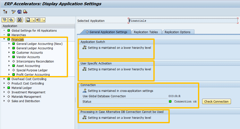Click hierarchy icon under Application Switch
Viewport: 240px width, 129px height.
pyautogui.click(x=84, y=47)
